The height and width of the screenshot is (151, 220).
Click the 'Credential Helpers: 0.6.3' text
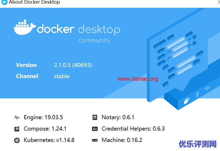pyautogui.click(x=133, y=129)
